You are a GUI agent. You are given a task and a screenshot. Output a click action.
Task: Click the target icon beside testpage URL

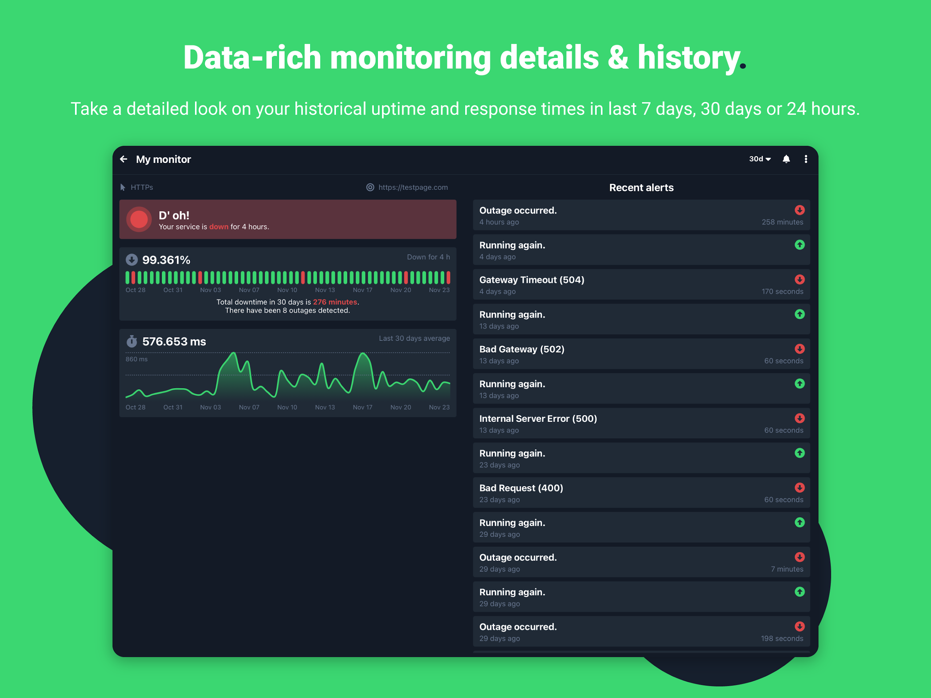[x=370, y=187]
